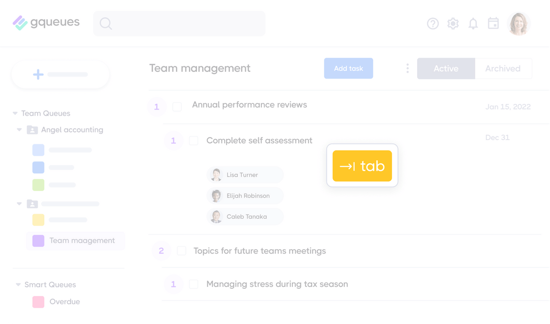Click the yellow tab key shortcut badge
Viewport: 550px width, 324px height.
362,166
